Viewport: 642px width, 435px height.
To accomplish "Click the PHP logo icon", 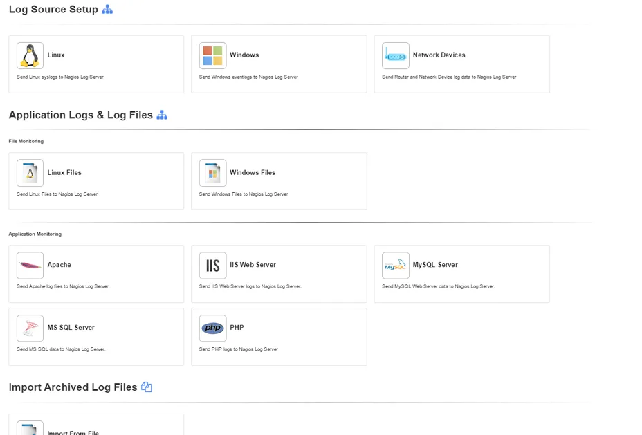I will pyautogui.click(x=212, y=328).
